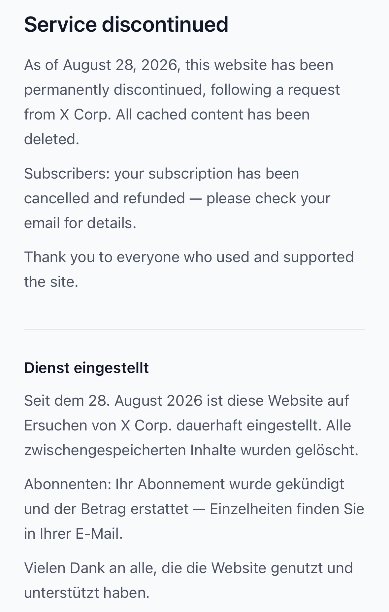Click the "28. August 2026" German date

coord(146,400)
